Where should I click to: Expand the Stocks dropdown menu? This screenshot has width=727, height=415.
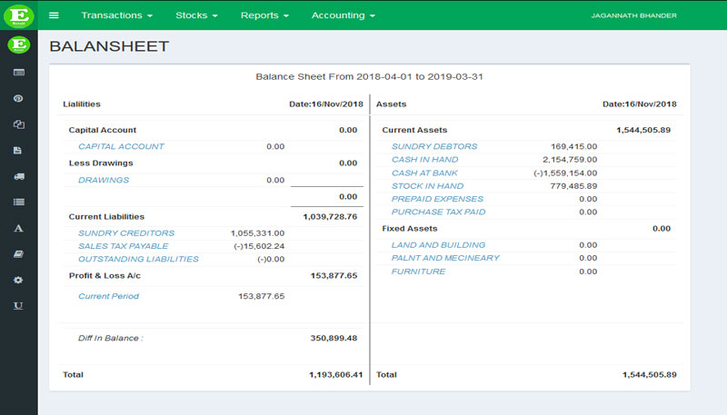pyautogui.click(x=196, y=15)
